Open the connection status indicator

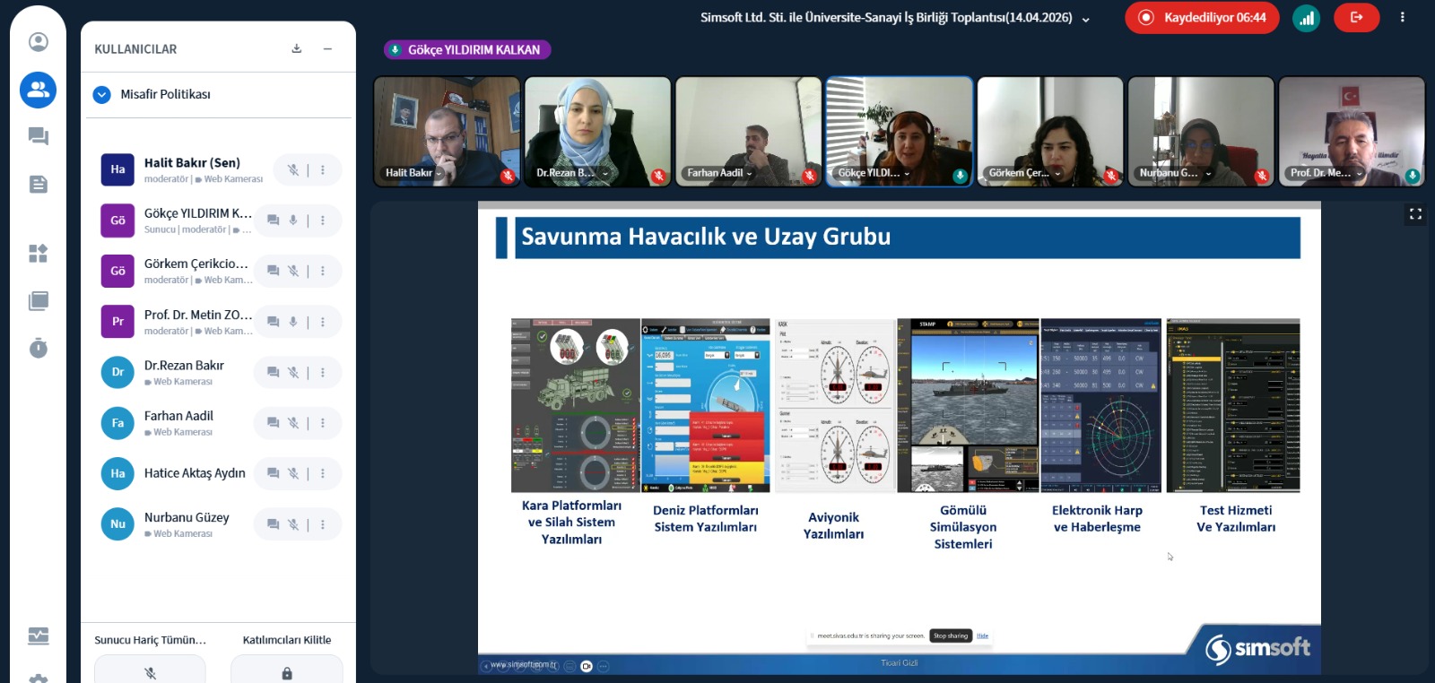[1306, 18]
